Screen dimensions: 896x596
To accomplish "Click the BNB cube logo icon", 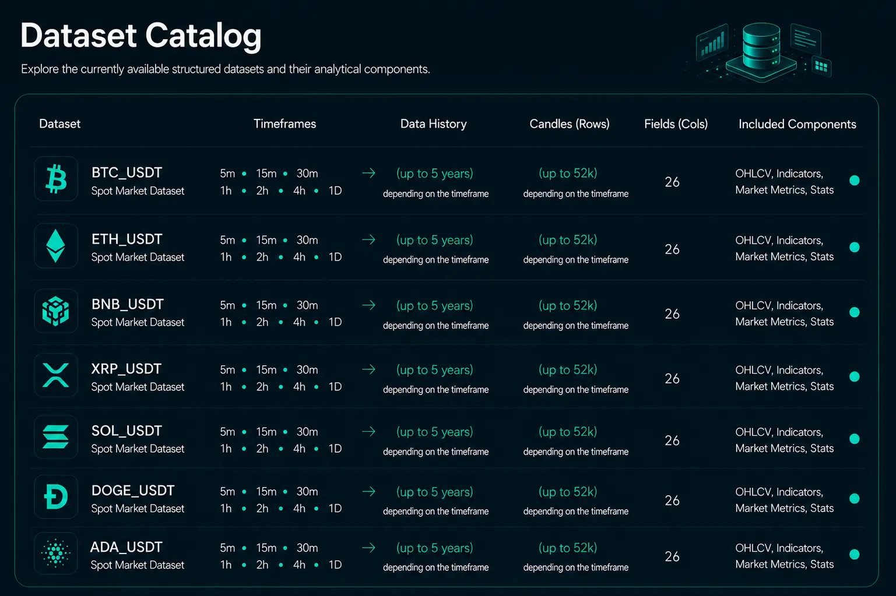I will [x=56, y=311].
